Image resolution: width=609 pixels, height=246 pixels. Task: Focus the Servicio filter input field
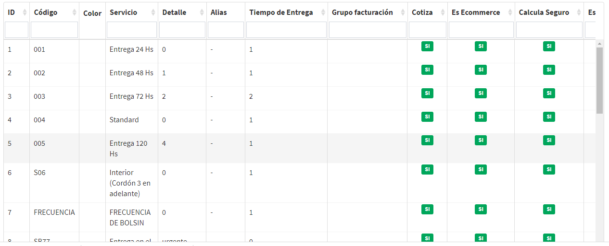(131, 30)
